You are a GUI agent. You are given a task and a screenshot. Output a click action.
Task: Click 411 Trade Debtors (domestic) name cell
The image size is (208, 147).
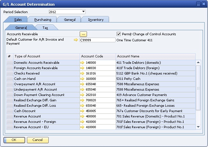(x=156, y=62)
